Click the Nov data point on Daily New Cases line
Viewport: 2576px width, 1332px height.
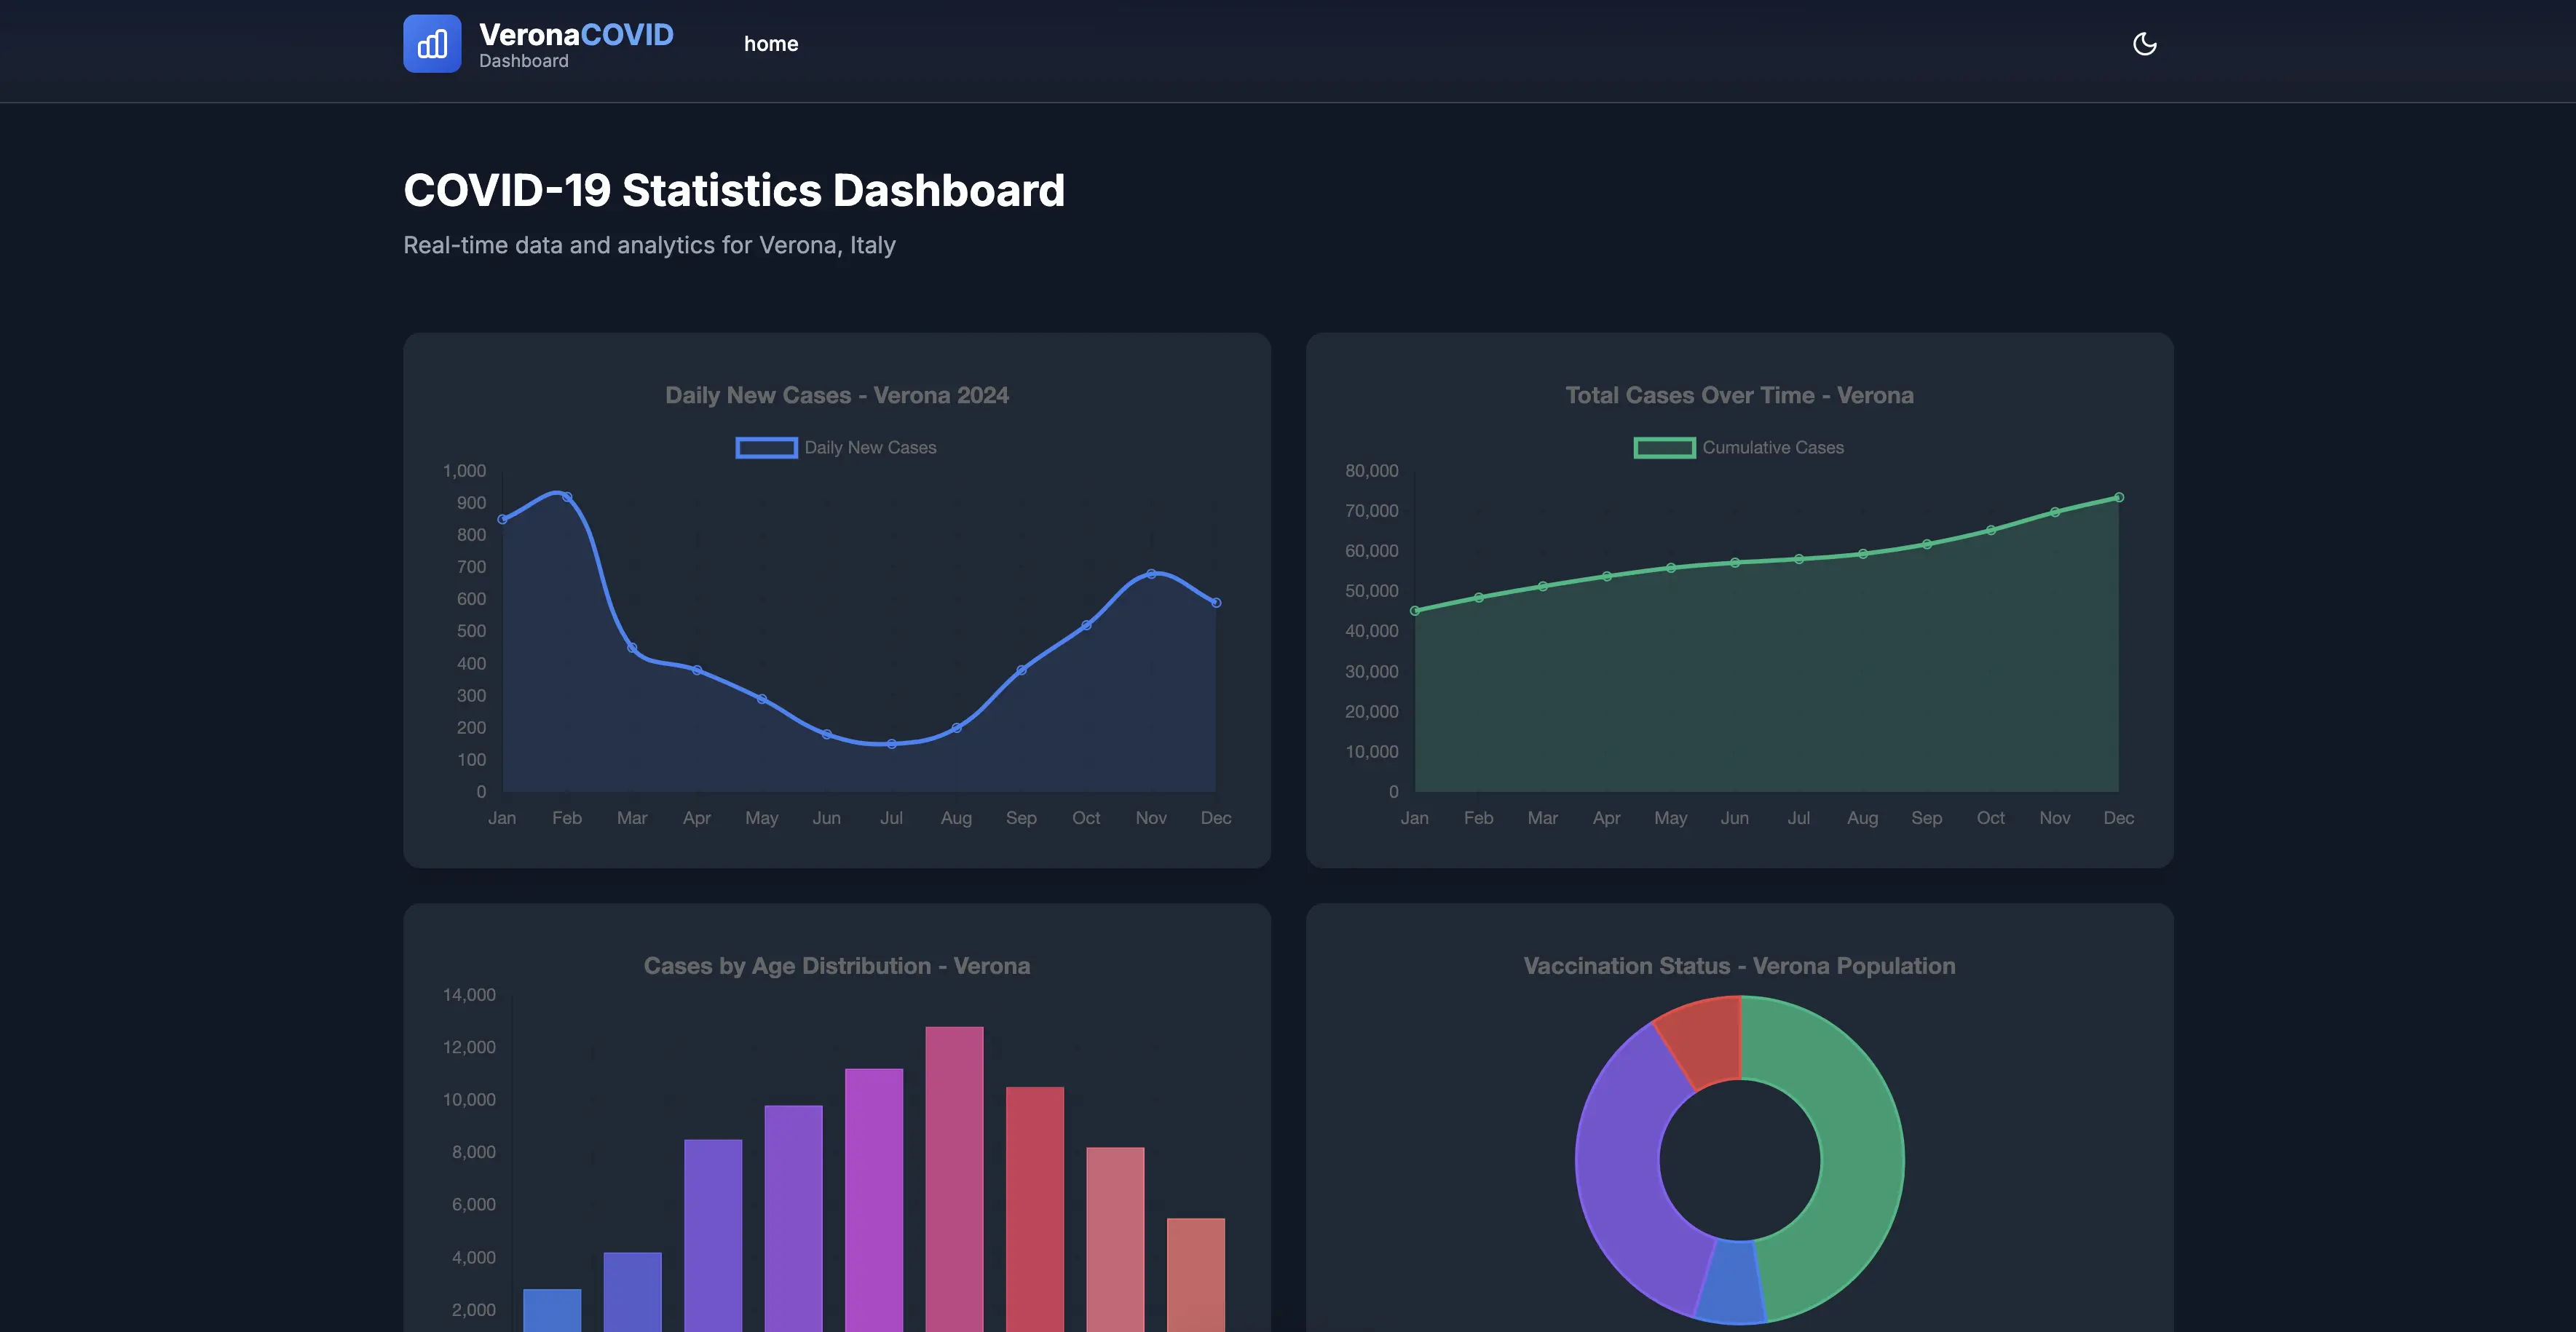[x=1151, y=574]
